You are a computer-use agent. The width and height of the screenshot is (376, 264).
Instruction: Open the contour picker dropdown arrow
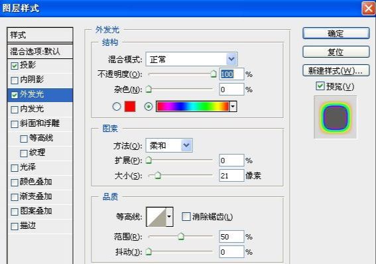pos(169,217)
